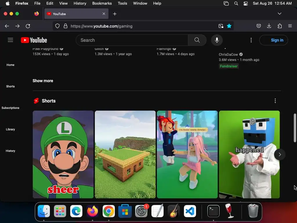The height and width of the screenshot is (223, 297).
Task: Open macOS Control Center
Action: point(246,3)
